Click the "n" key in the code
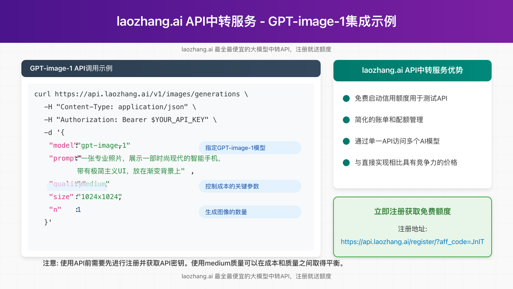This screenshot has width=513, height=289. point(54,210)
